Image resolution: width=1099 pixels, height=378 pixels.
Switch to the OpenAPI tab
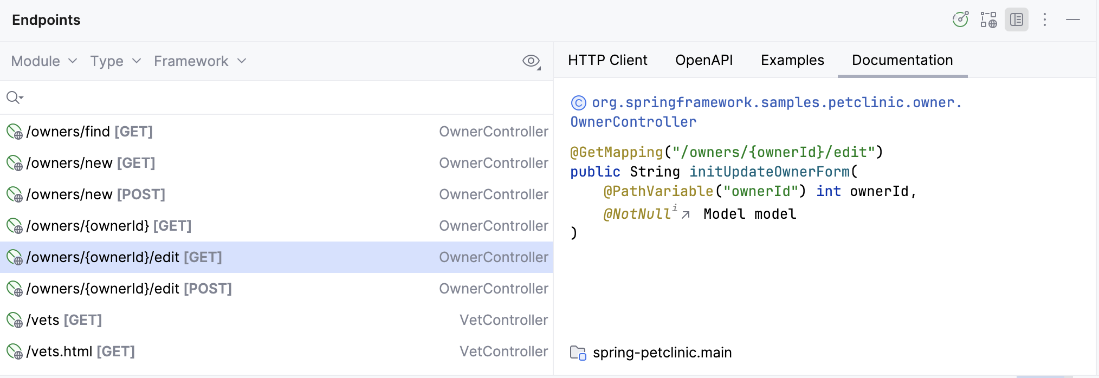[704, 60]
